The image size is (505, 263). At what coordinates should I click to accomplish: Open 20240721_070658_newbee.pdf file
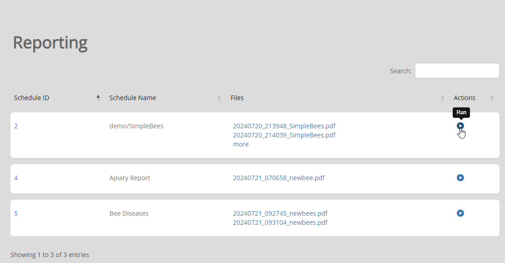pos(278,178)
